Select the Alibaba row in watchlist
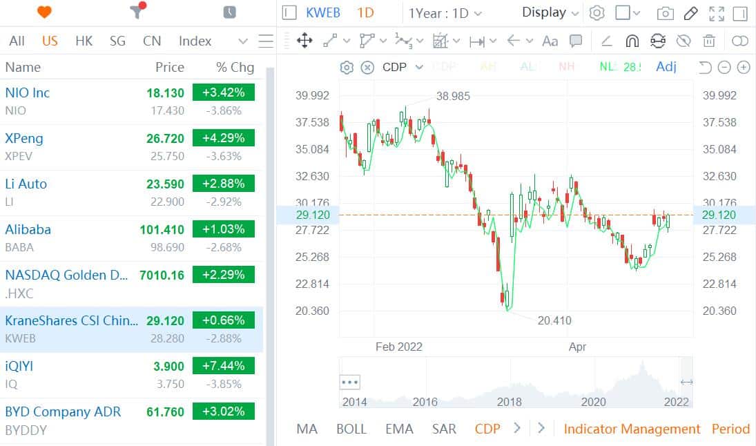The image size is (756, 446). pyautogui.click(x=131, y=237)
